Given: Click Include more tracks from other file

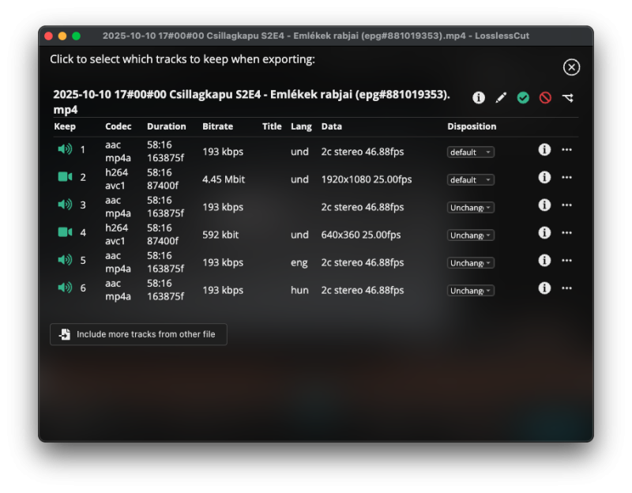Looking at the screenshot, I should pos(138,334).
